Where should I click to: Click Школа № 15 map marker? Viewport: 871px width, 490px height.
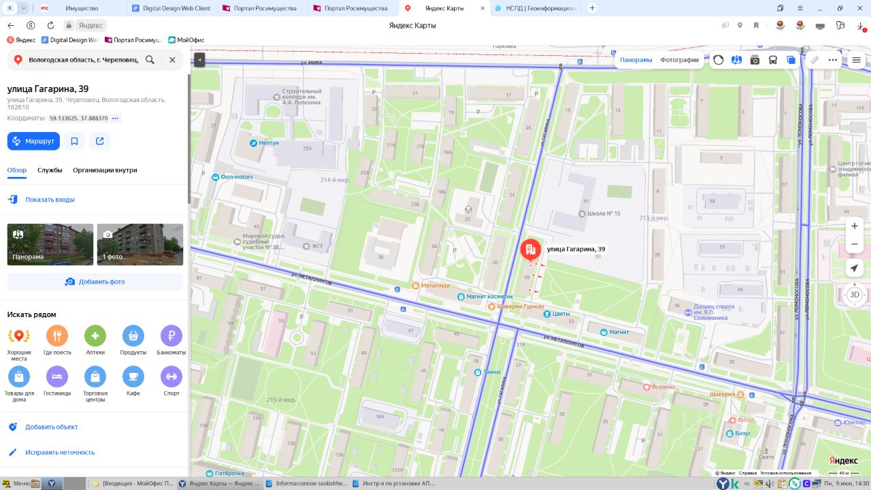coord(599,214)
